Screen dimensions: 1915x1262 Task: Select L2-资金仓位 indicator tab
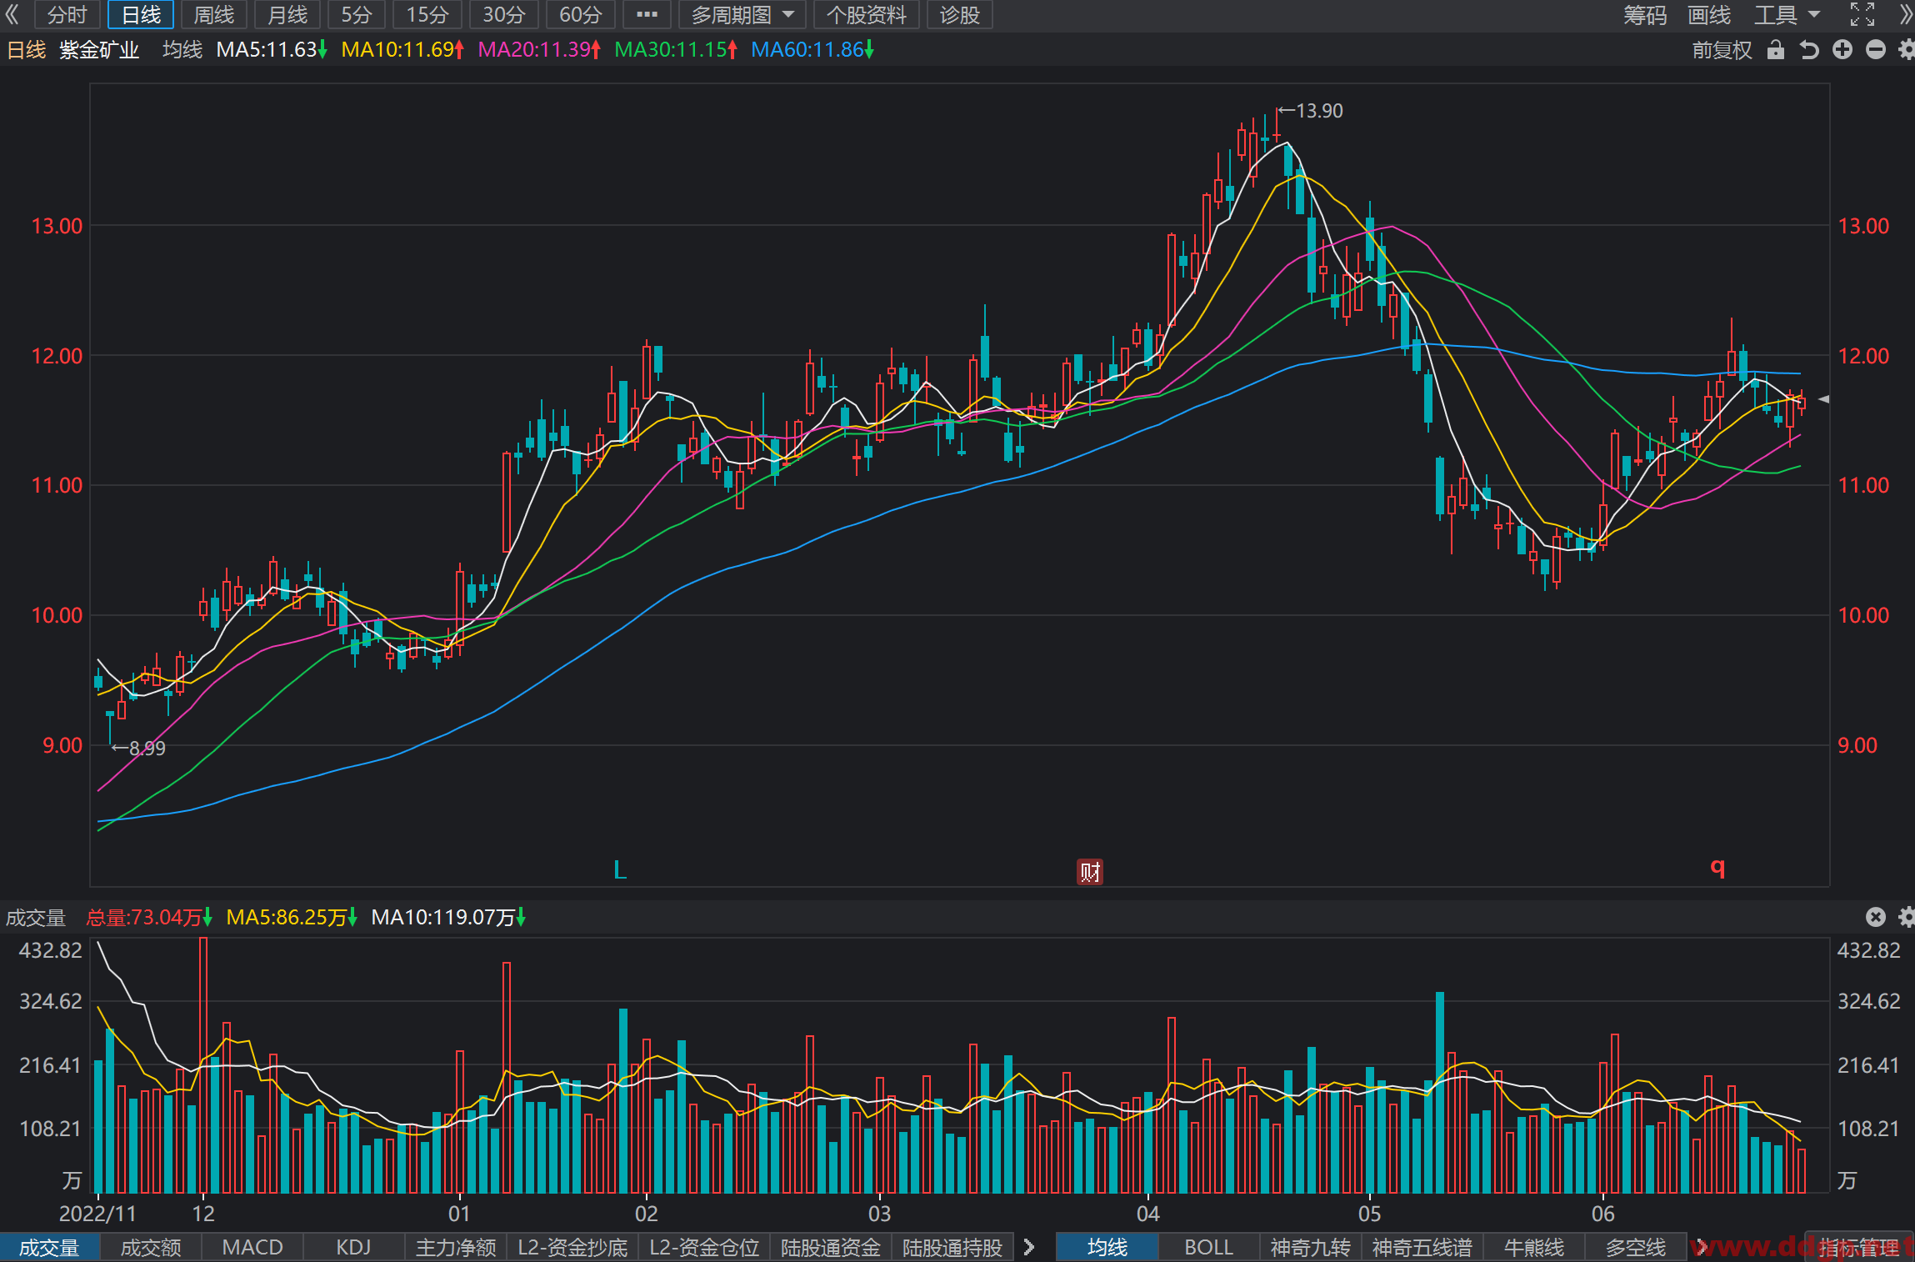tap(704, 1247)
